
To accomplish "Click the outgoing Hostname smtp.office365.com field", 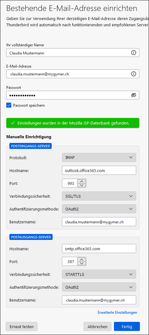I will [99, 248].
